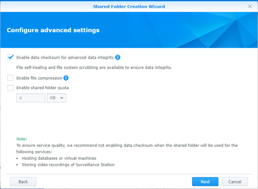Click the green 'Note:' label
Viewport: 258px width, 189px height.
[22, 139]
